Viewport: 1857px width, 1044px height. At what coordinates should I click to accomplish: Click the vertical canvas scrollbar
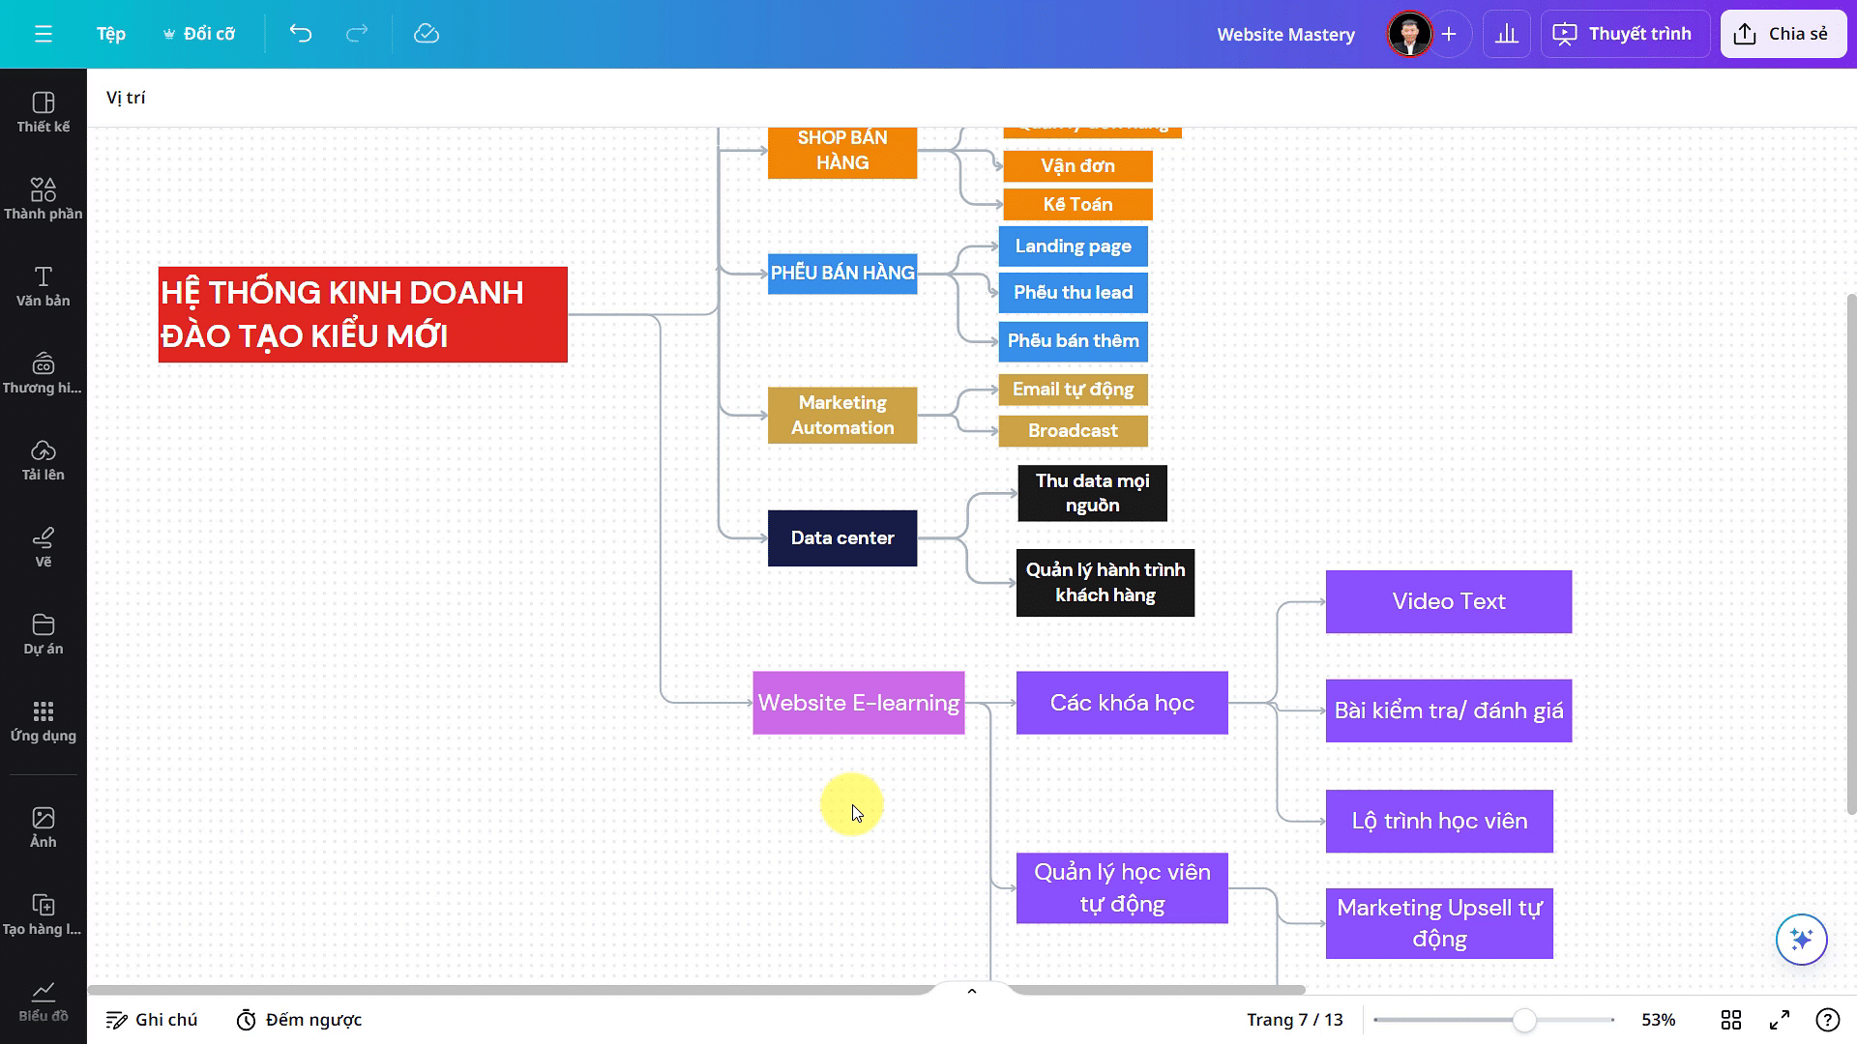pyautogui.click(x=1851, y=554)
